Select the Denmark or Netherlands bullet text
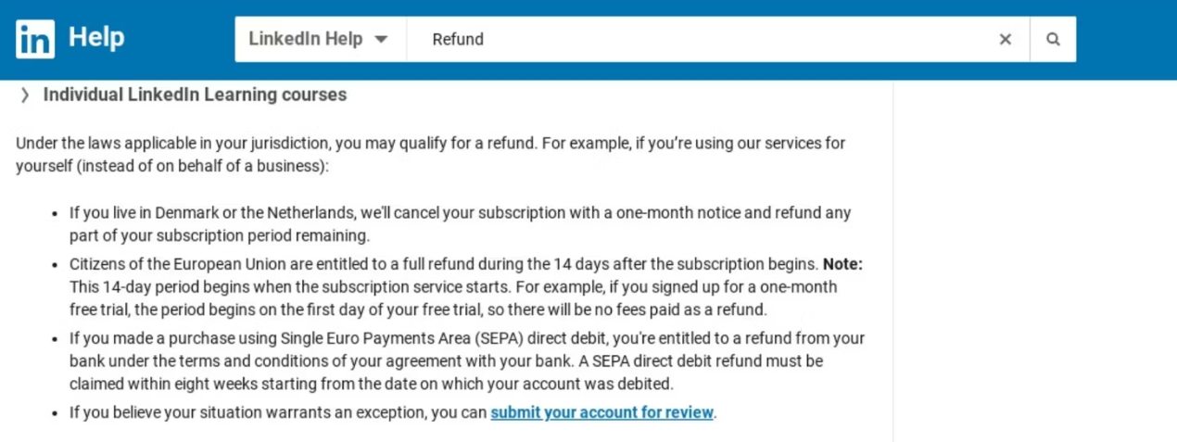This screenshot has height=442, width=1177. tap(460, 223)
